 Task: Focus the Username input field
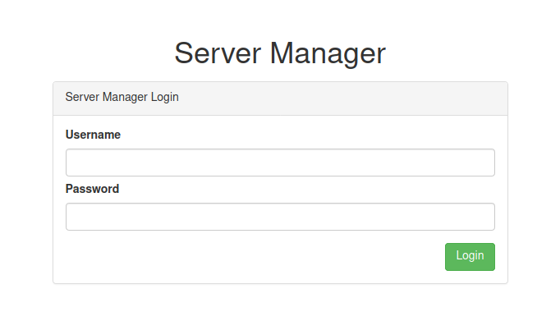pyautogui.click(x=280, y=163)
